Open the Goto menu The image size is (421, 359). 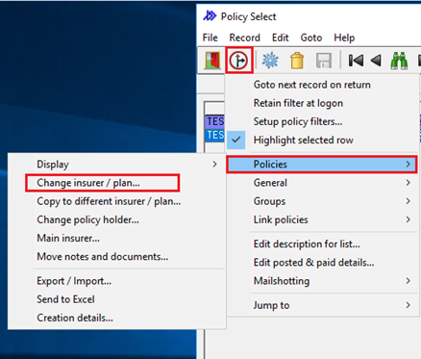tap(311, 38)
